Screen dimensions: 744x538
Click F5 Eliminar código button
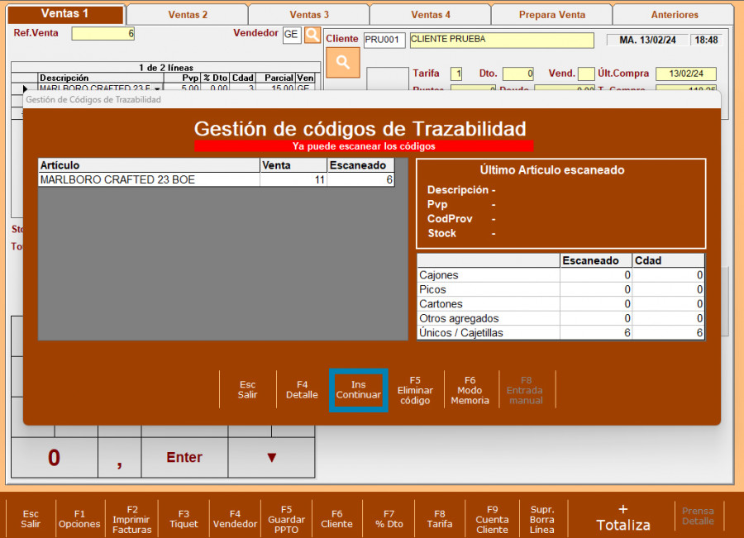[x=415, y=390]
